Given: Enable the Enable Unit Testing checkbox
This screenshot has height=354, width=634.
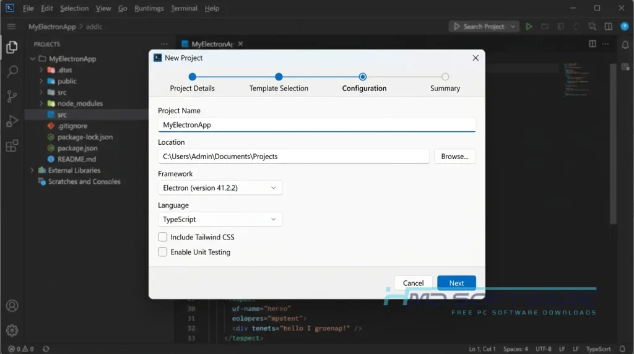Looking at the screenshot, I should (x=163, y=252).
